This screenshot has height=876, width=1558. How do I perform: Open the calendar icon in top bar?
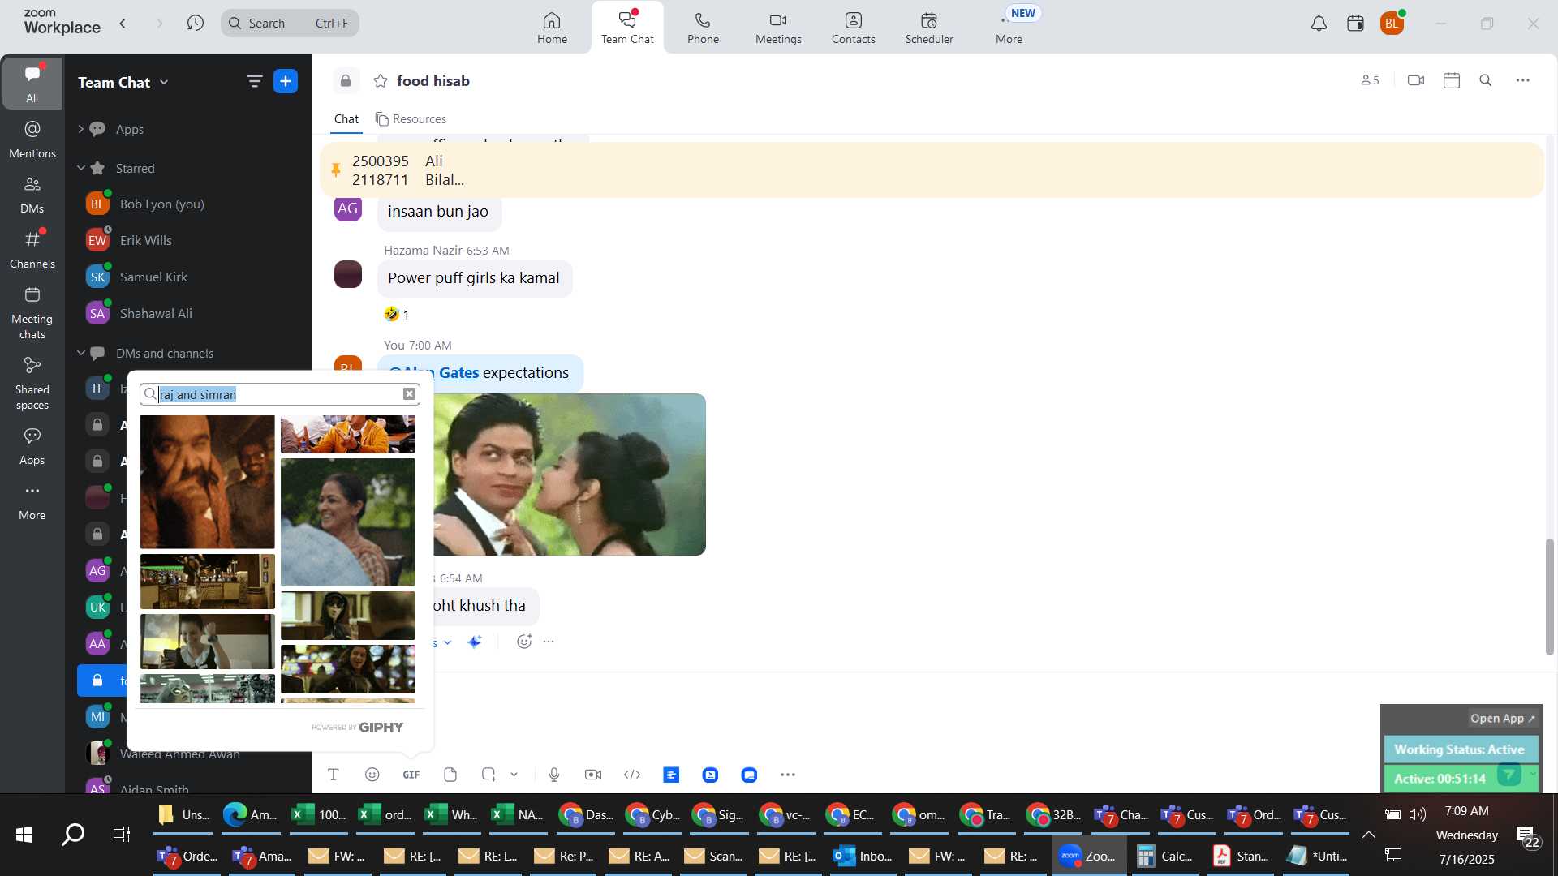click(x=1355, y=24)
